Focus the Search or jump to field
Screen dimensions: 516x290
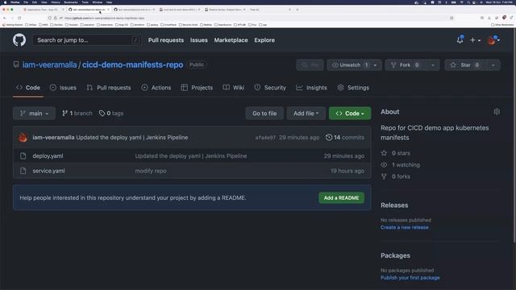[87, 40]
